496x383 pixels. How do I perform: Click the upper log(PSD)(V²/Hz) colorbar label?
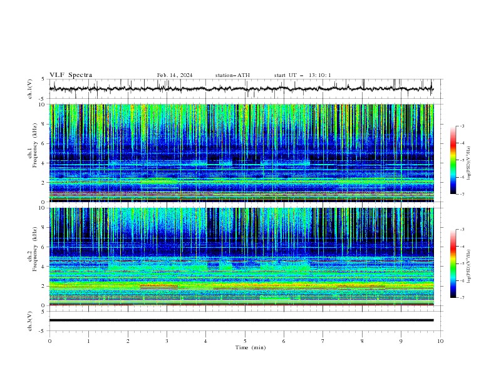469,163
